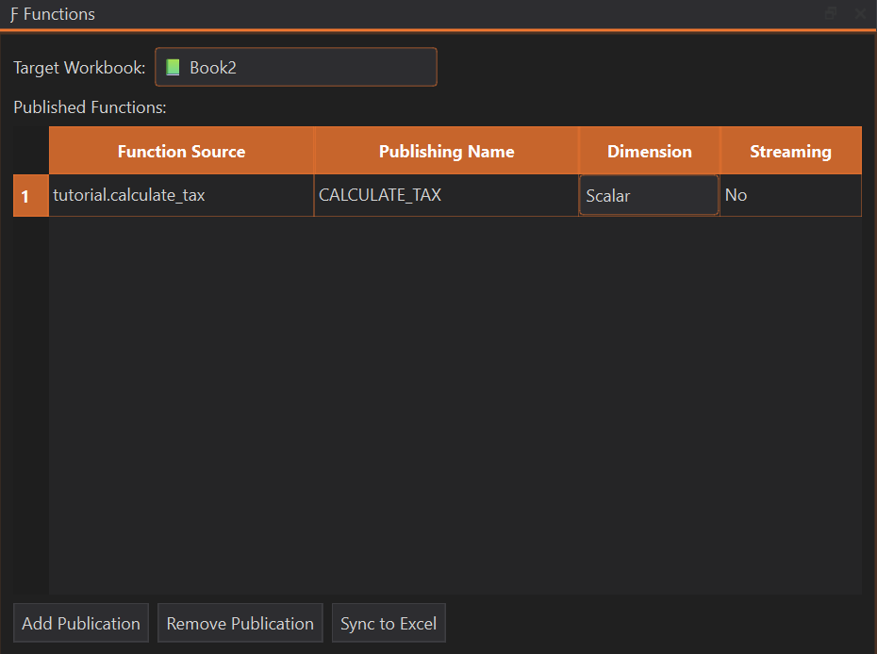Open the Target Workbook dropdown
The image size is (877, 654).
(295, 68)
